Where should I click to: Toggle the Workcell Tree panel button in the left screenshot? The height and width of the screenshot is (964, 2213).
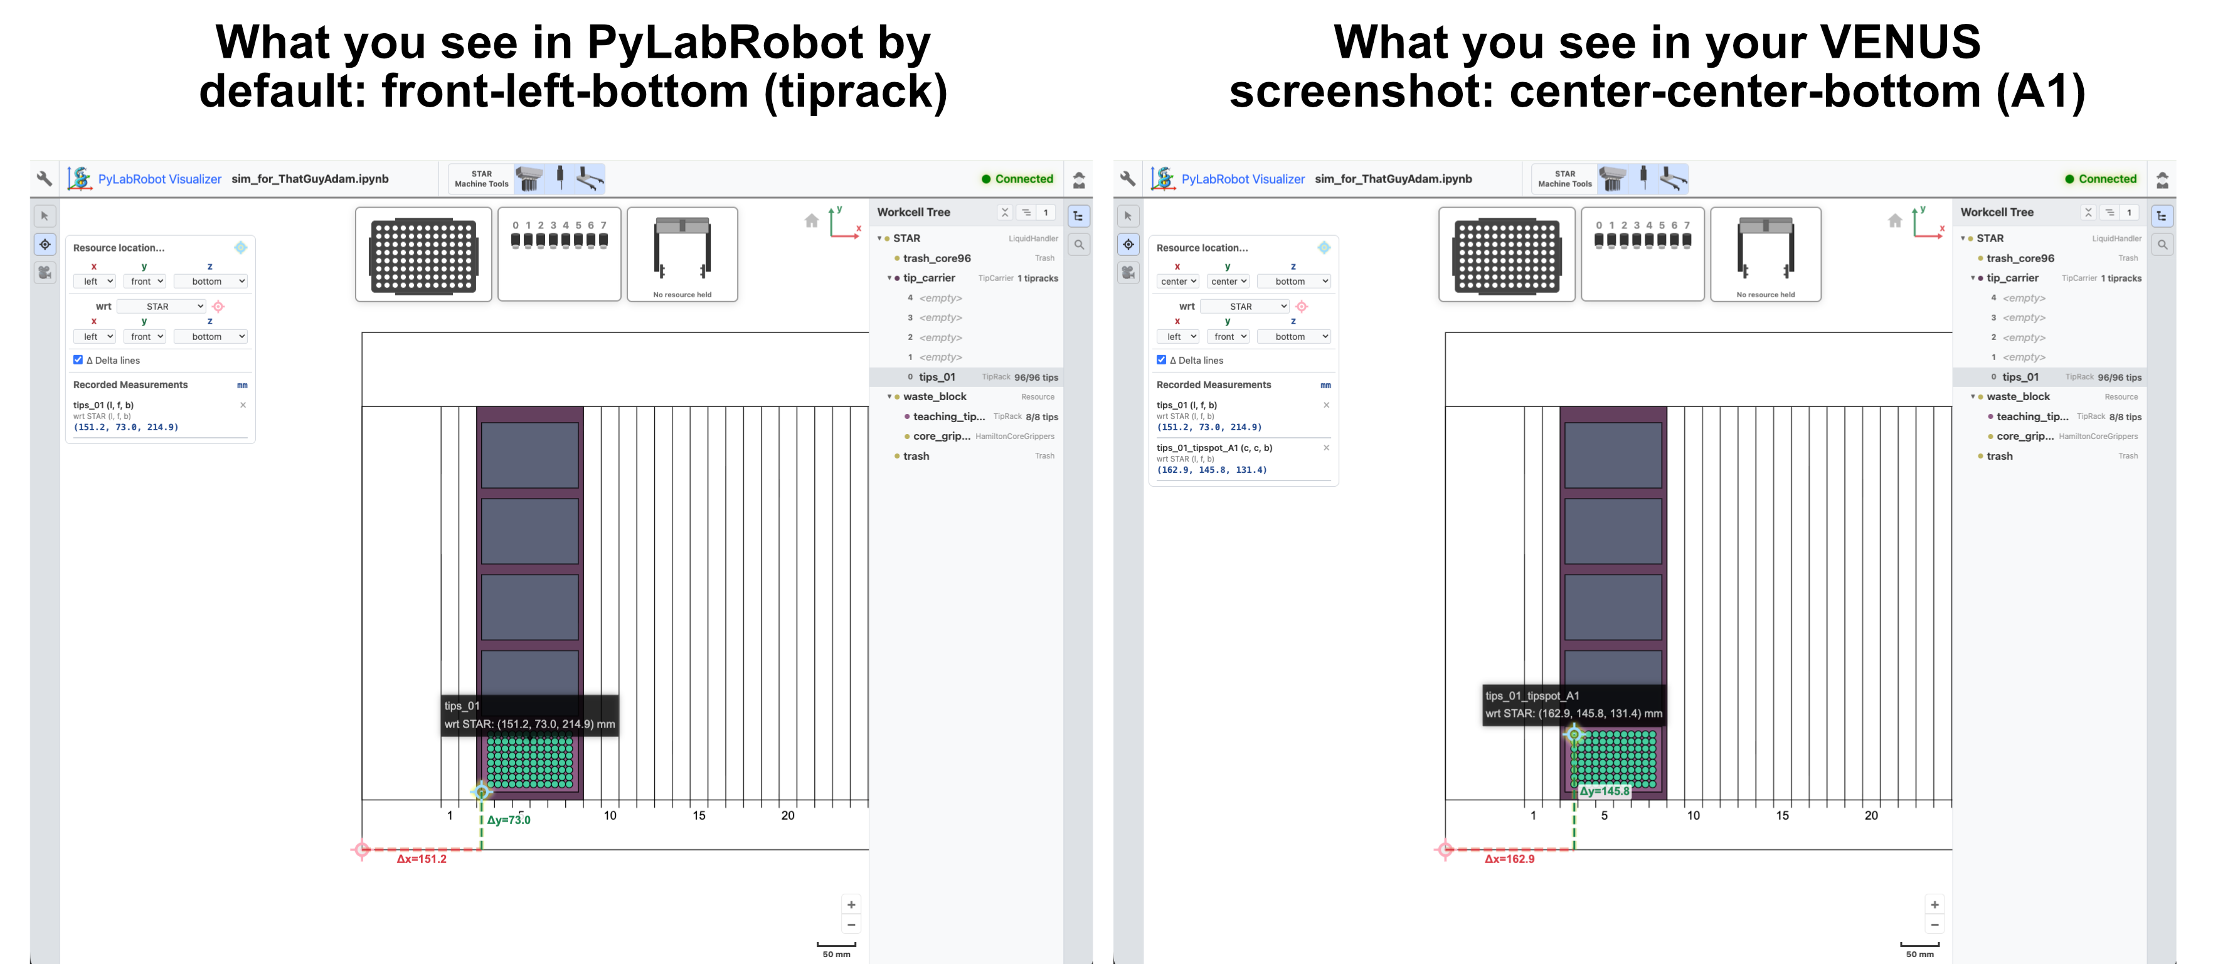point(1078,216)
